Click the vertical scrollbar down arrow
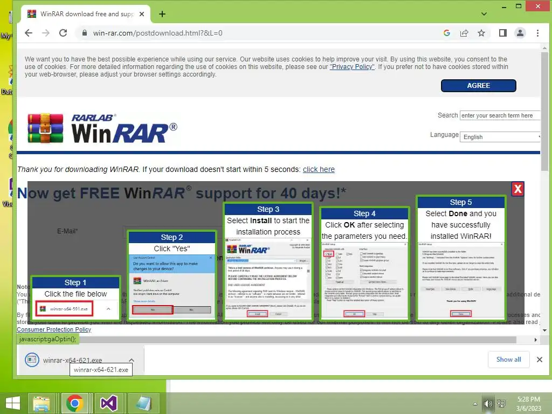The image size is (552, 414). point(544,330)
